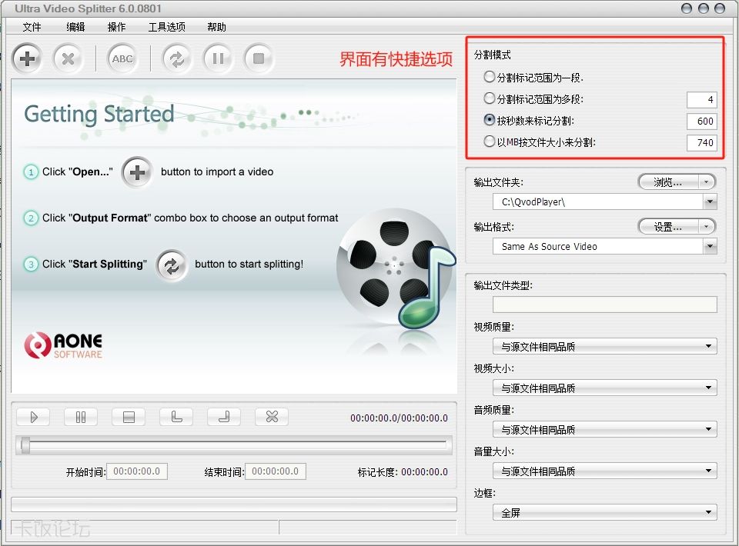Click the Start Splitting icon in step 3
Image resolution: width=739 pixels, height=546 pixels.
pos(172,265)
